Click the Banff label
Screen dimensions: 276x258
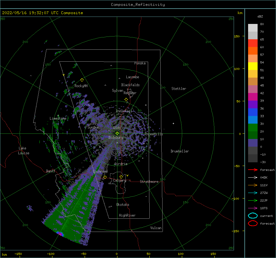[51, 171]
